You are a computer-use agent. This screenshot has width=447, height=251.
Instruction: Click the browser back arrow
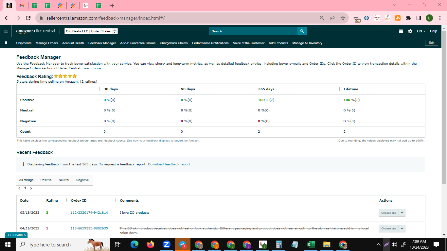7,18
